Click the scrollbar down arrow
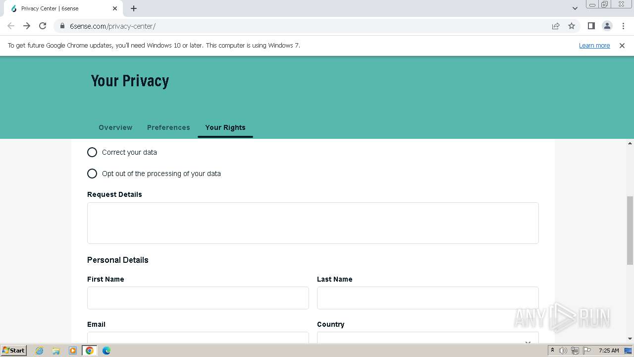Screen dimensions: 634x357 click(x=630, y=339)
